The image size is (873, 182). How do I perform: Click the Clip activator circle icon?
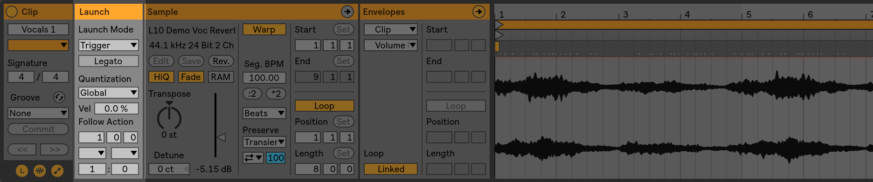click(x=12, y=12)
